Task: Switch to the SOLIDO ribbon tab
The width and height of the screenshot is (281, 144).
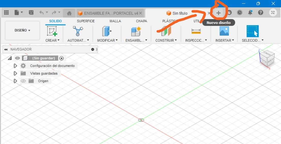Action: (x=55, y=21)
